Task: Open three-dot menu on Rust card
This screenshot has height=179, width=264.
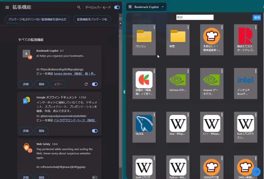Action: click(256, 115)
